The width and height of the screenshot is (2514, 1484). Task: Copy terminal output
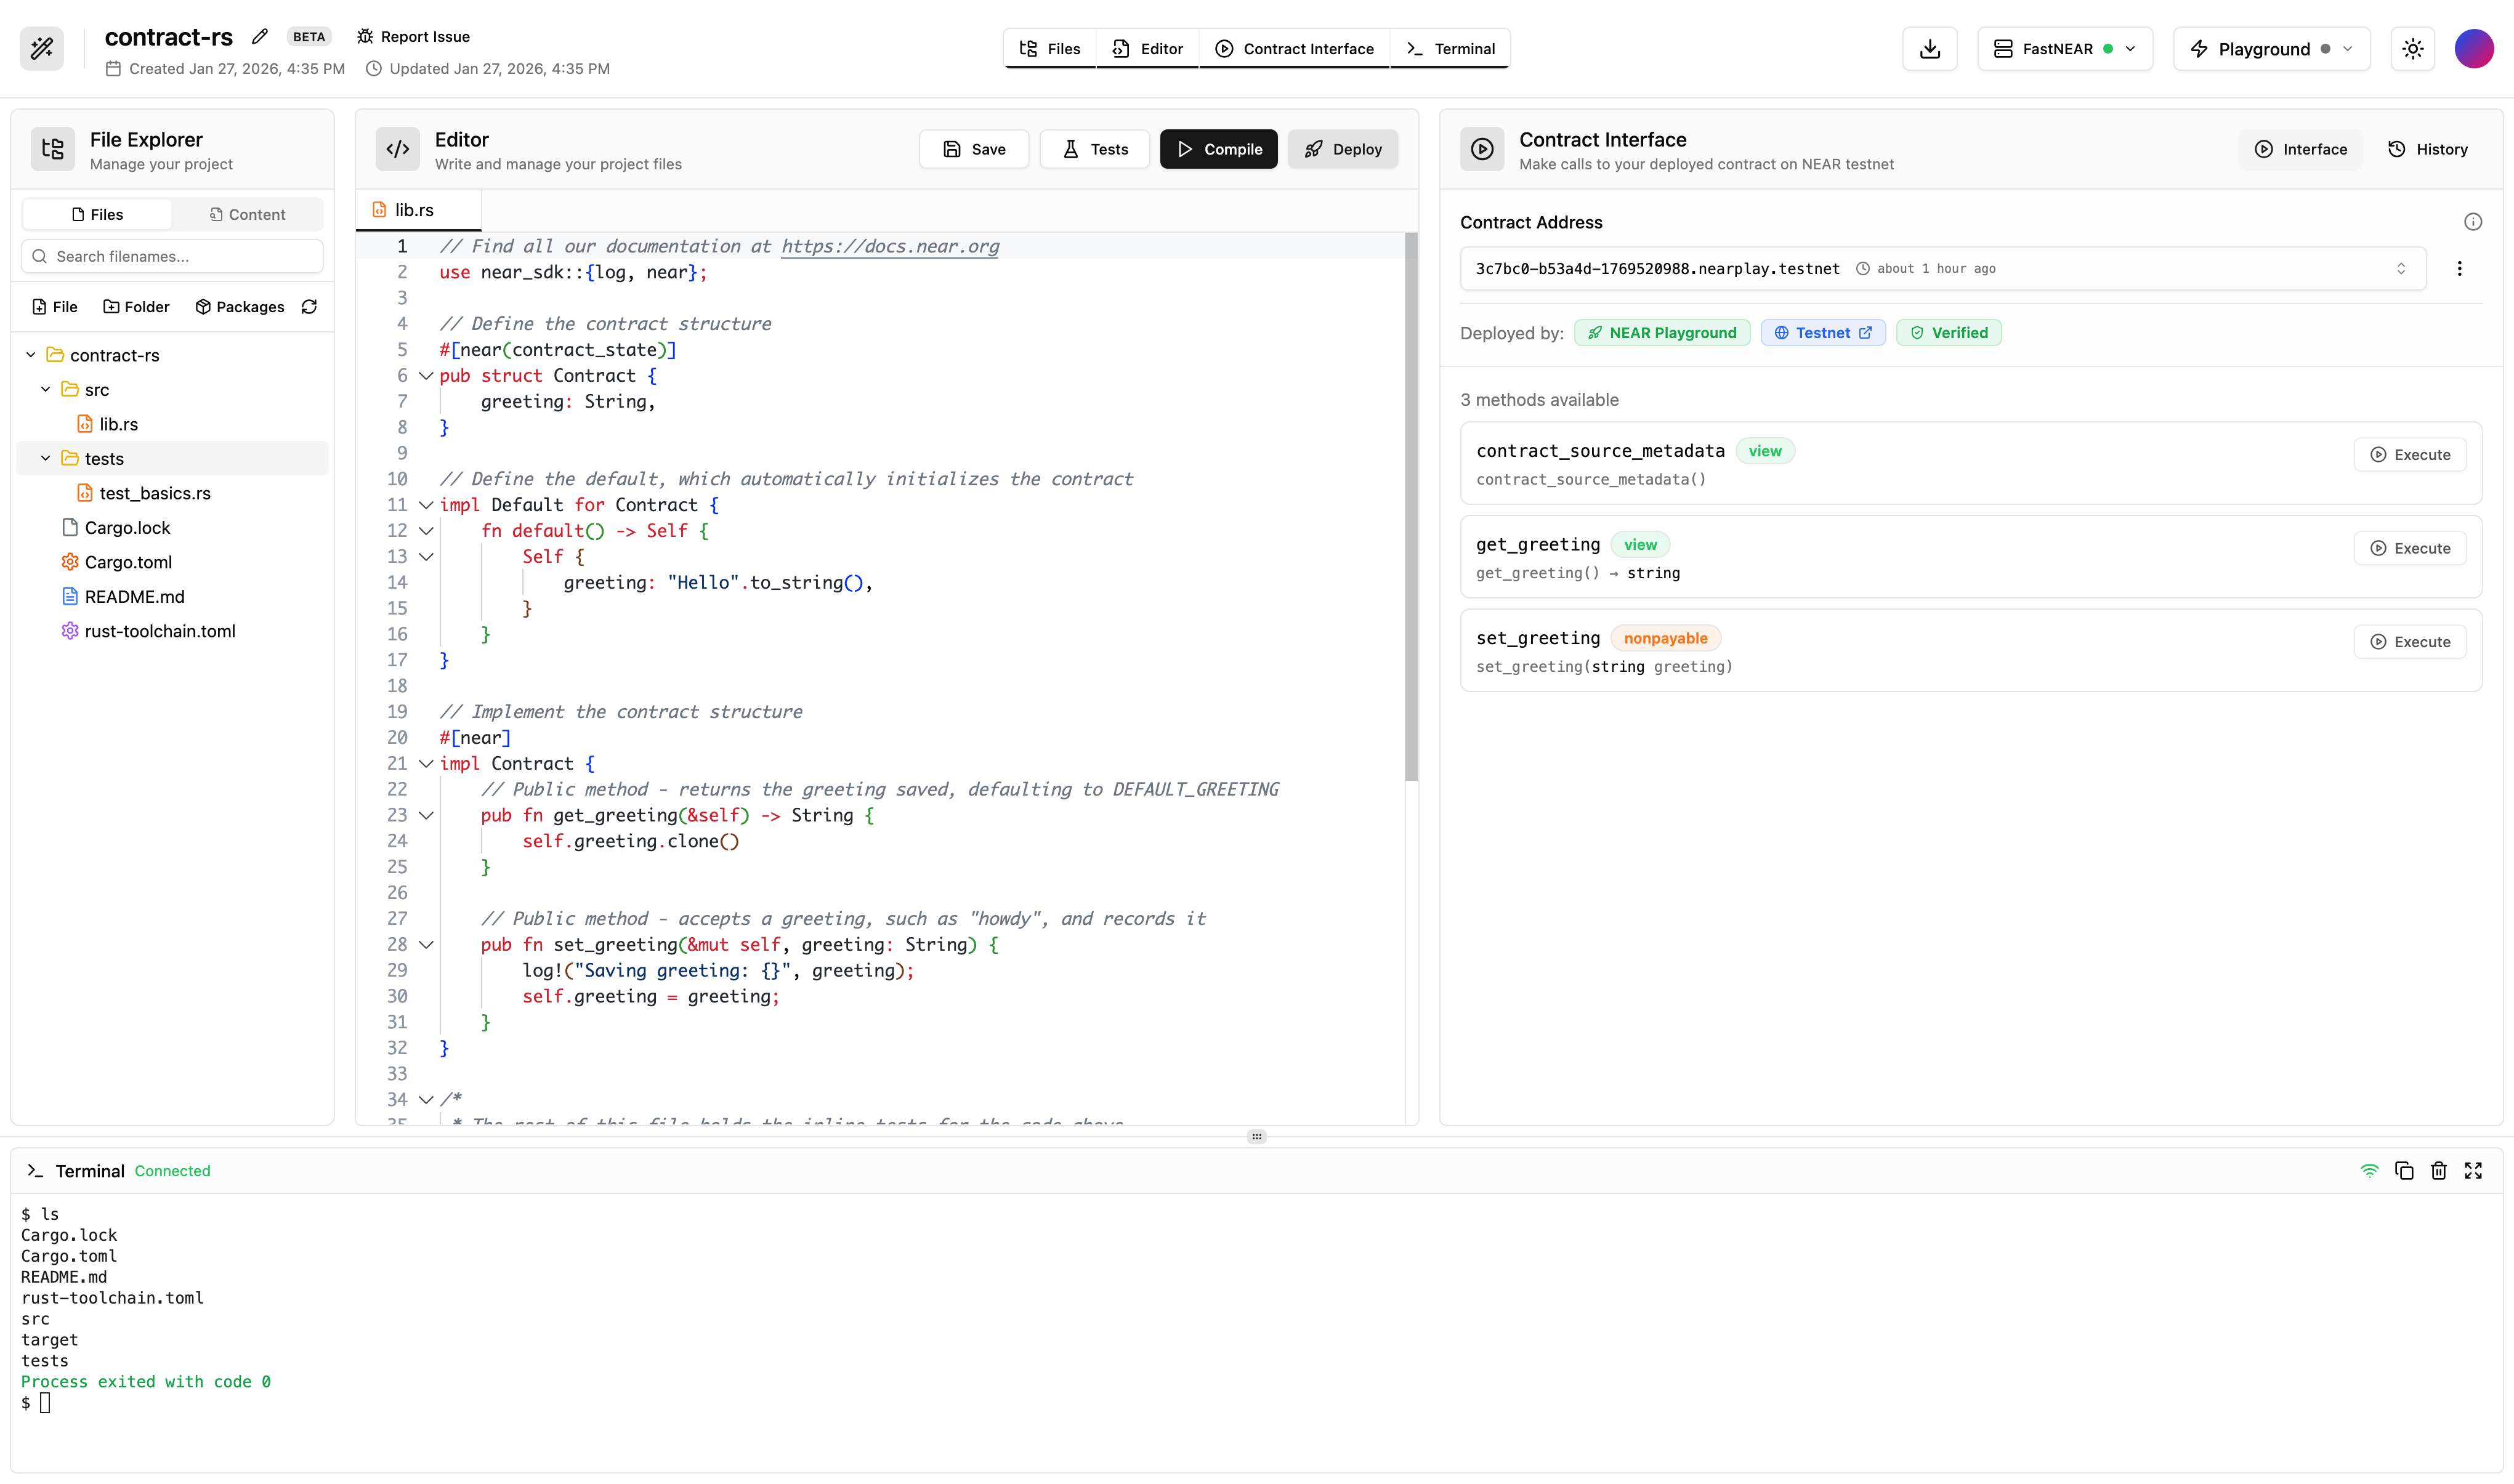2404,1171
